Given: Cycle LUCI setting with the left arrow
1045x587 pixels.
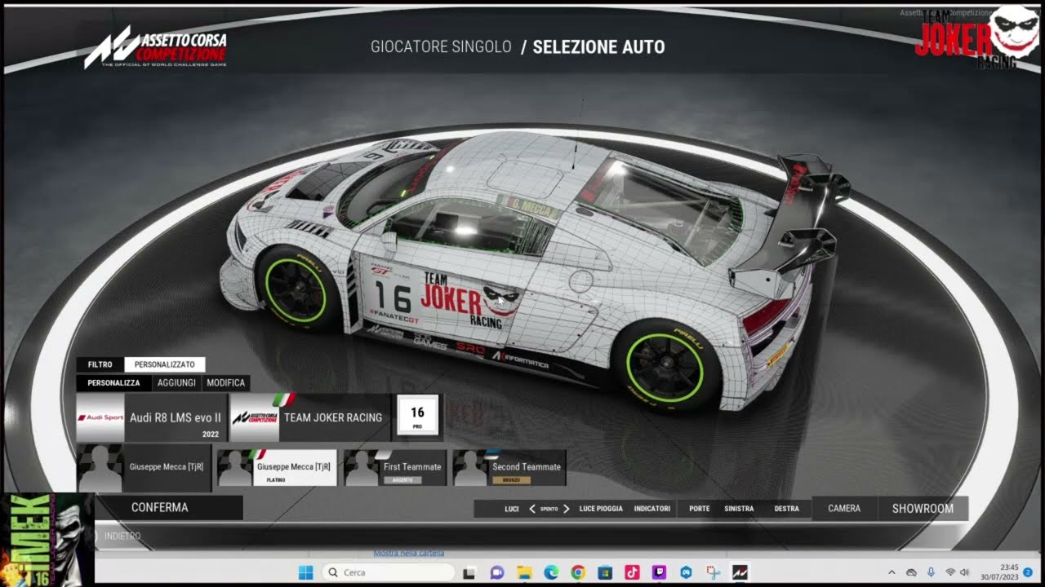Looking at the screenshot, I should 532,509.
